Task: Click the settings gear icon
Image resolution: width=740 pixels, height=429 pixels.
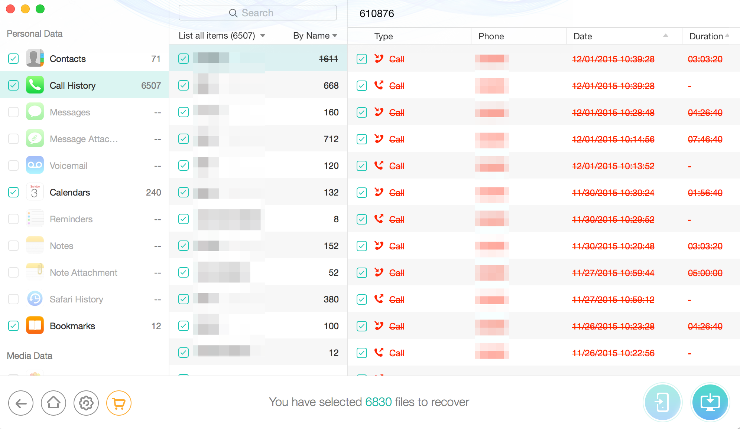Action: 86,403
